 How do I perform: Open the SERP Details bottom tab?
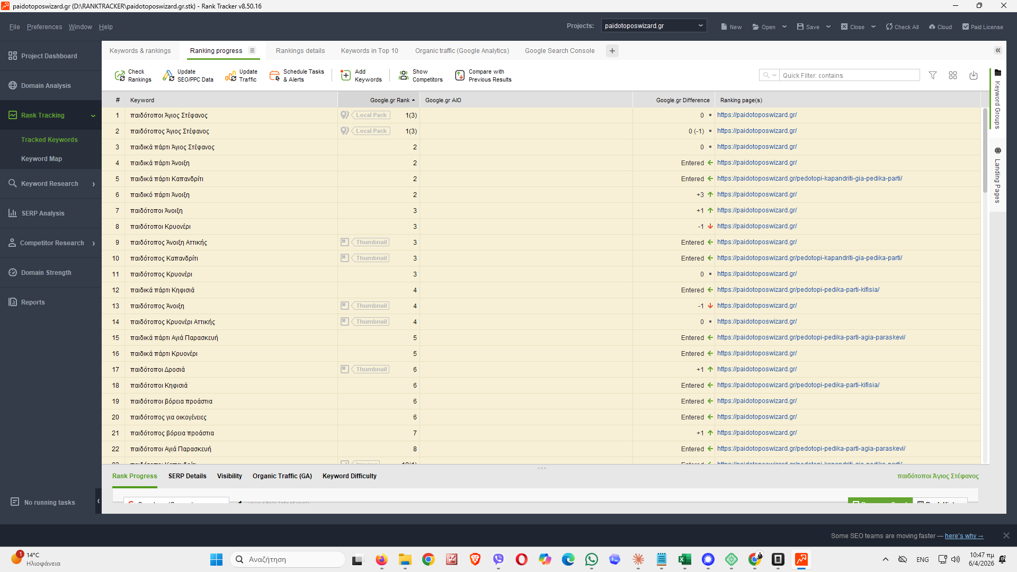187,476
